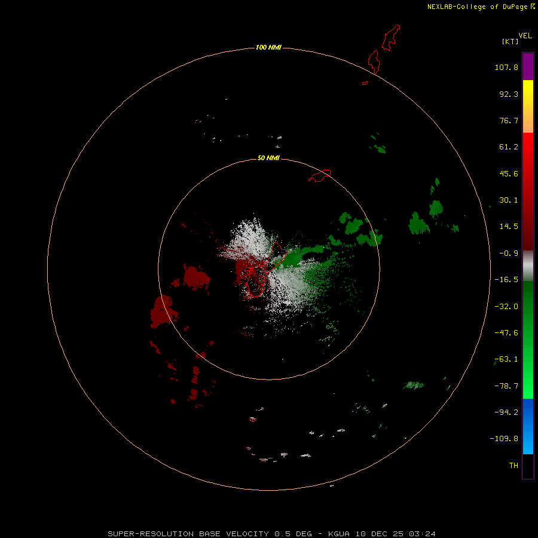Click the red island outline touching the 100 NMI ring
This screenshot has width=538, height=538.
[374, 62]
